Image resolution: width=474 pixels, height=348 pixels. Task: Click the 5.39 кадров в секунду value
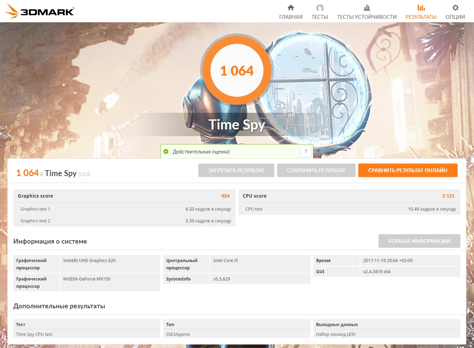tap(208, 221)
